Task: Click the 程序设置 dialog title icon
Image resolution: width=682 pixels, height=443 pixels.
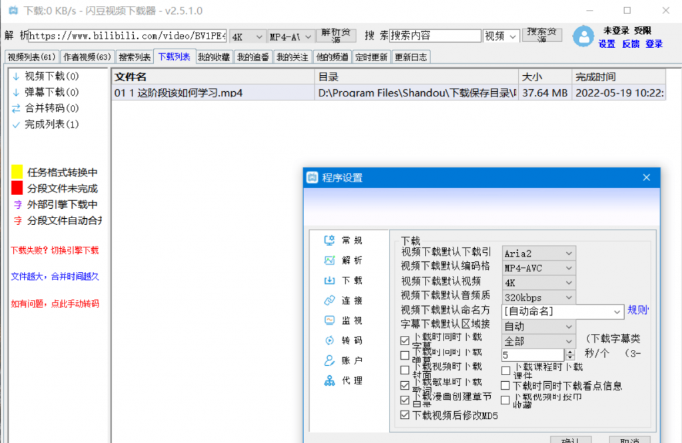Action: [x=312, y=178]
